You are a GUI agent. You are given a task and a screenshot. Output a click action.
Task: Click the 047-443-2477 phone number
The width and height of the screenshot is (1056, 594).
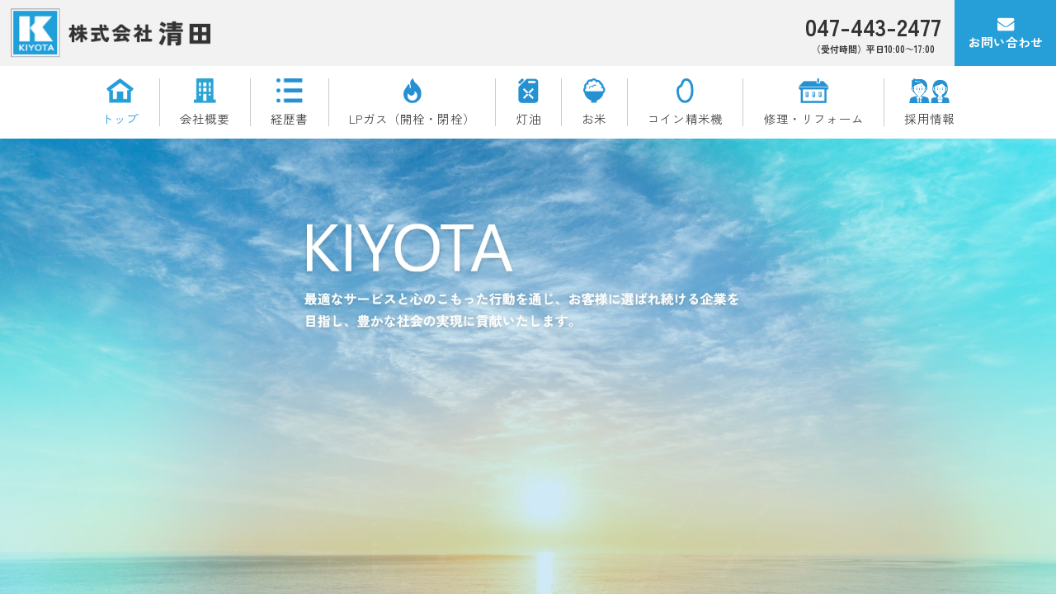[x=873, y=29]
